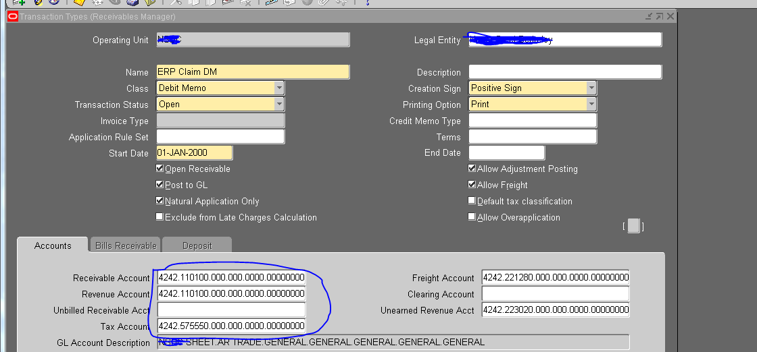Click the Unearned Revenue Acct field
This screenshot has height=352, width=757.
556,310
